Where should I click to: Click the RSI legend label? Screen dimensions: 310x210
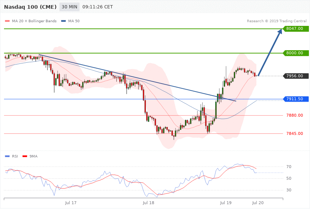click(x=15, y=156)
